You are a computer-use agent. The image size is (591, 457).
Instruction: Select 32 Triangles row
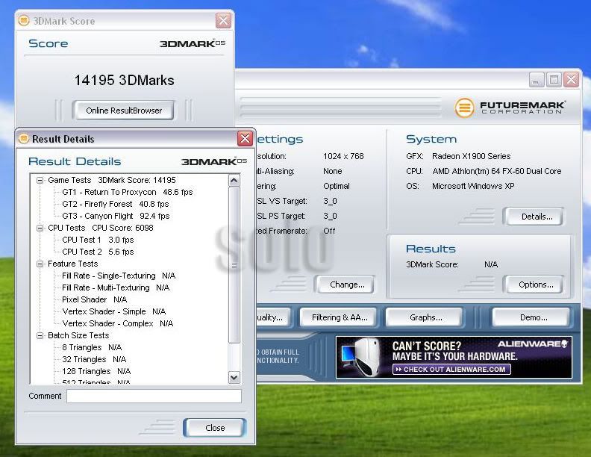(x=94, y=359)
